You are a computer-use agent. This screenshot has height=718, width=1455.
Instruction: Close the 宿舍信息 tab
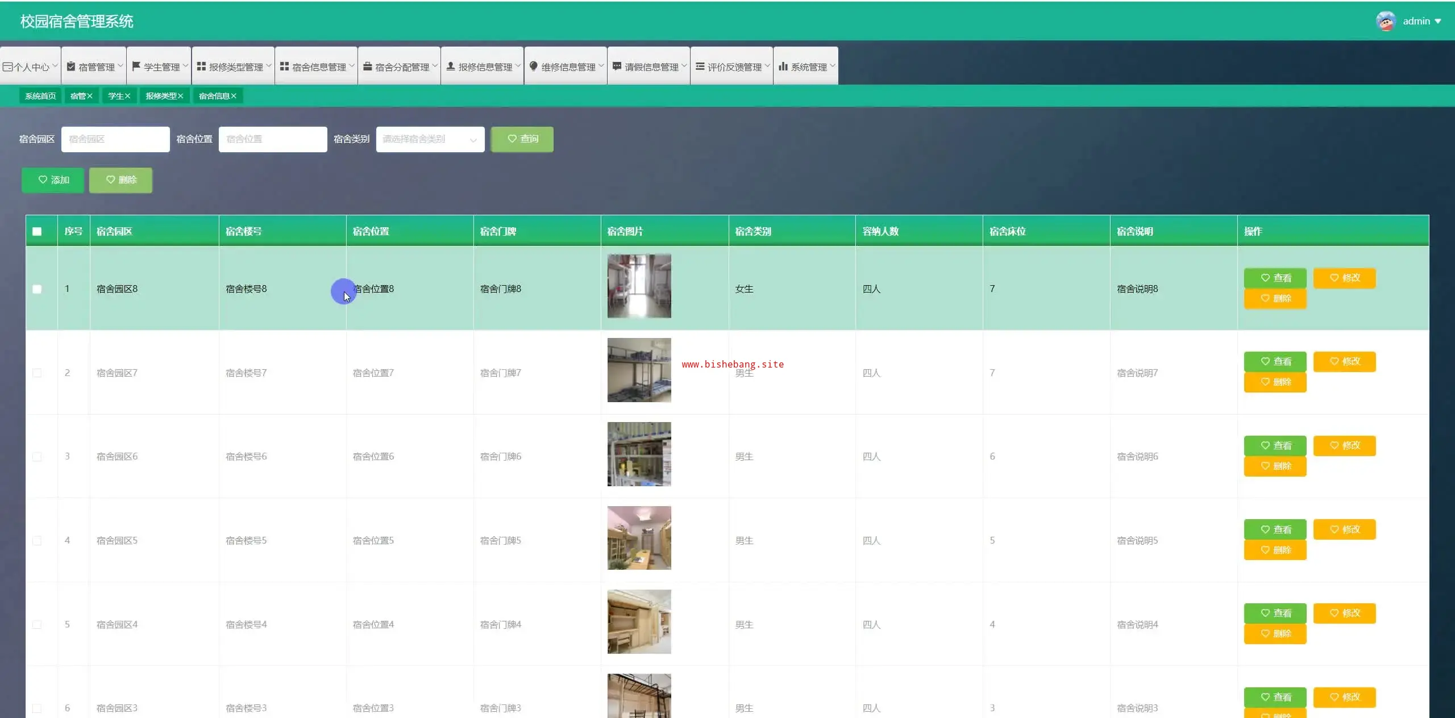234,96
